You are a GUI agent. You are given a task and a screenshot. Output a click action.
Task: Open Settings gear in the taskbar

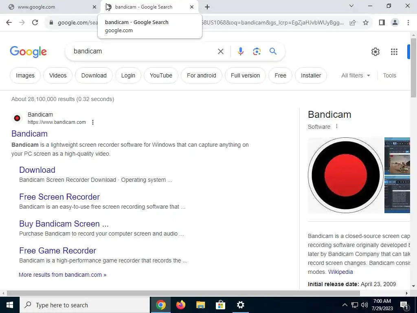tap(240, 305)
